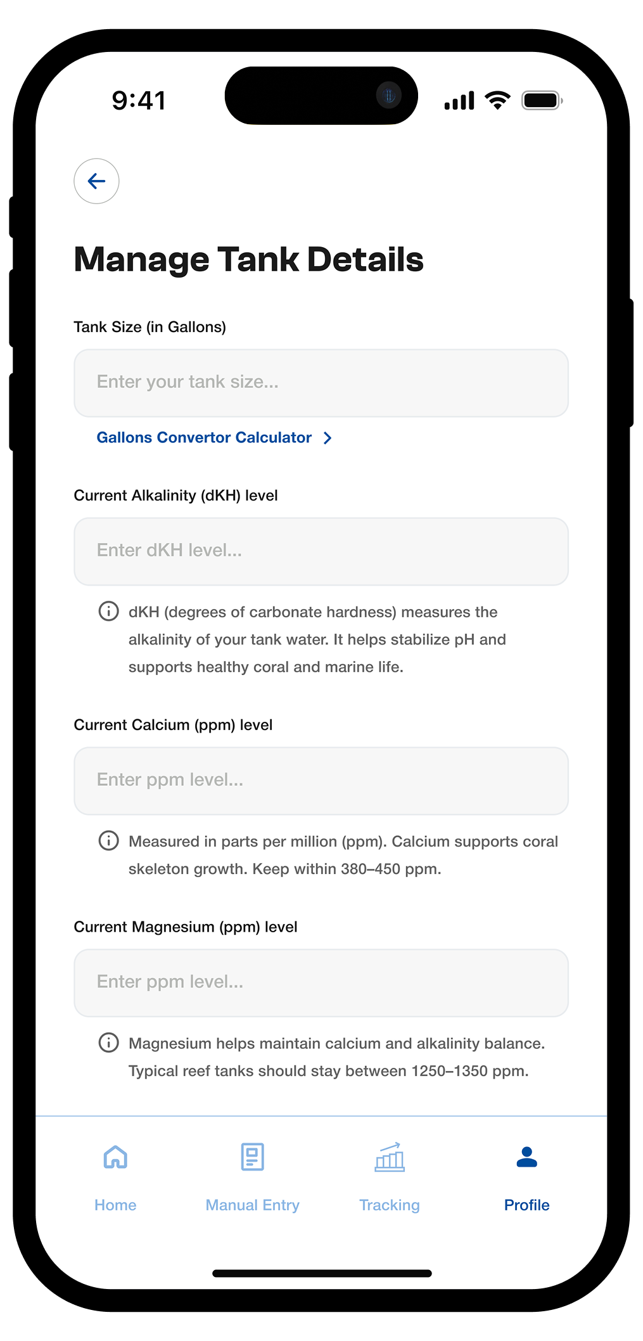Click the Wi-Fi status icon

pos(497,100)
